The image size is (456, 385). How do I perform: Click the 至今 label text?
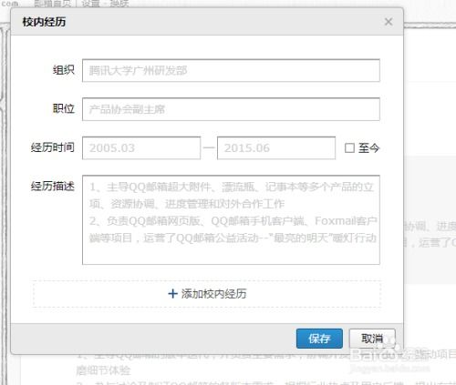pos(368,148)
